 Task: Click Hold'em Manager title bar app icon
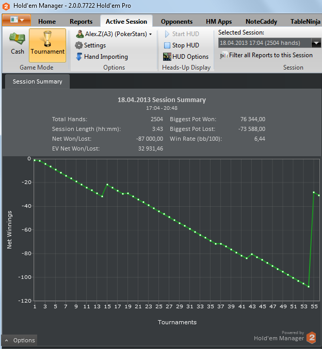click(x=6, y=6)
